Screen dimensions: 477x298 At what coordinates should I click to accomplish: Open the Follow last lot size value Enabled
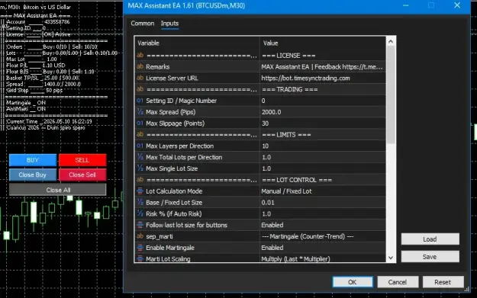tap(323, 225)
